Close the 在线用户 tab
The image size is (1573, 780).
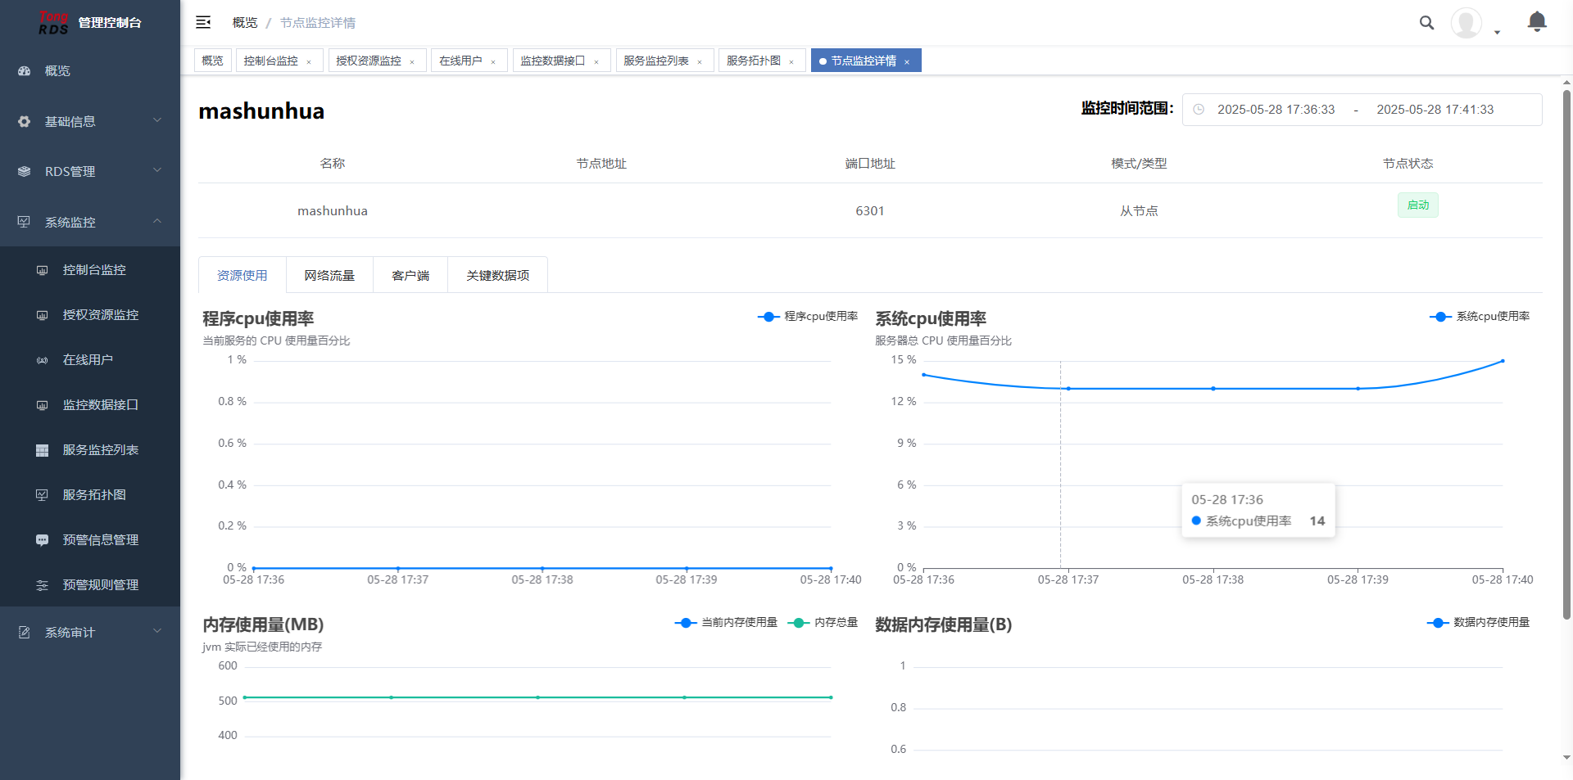coord(493,61)
